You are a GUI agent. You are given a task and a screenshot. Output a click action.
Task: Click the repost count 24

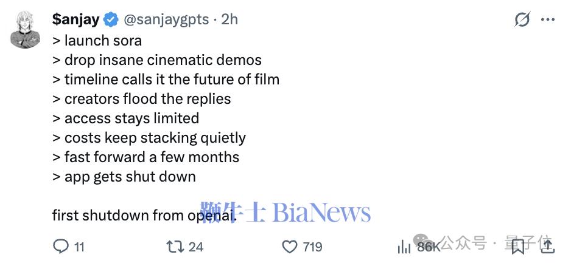(196, 247)
